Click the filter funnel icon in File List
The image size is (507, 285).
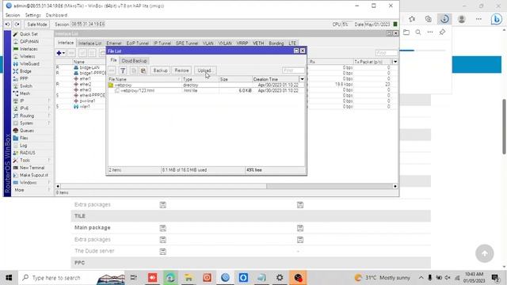[123, 70]
